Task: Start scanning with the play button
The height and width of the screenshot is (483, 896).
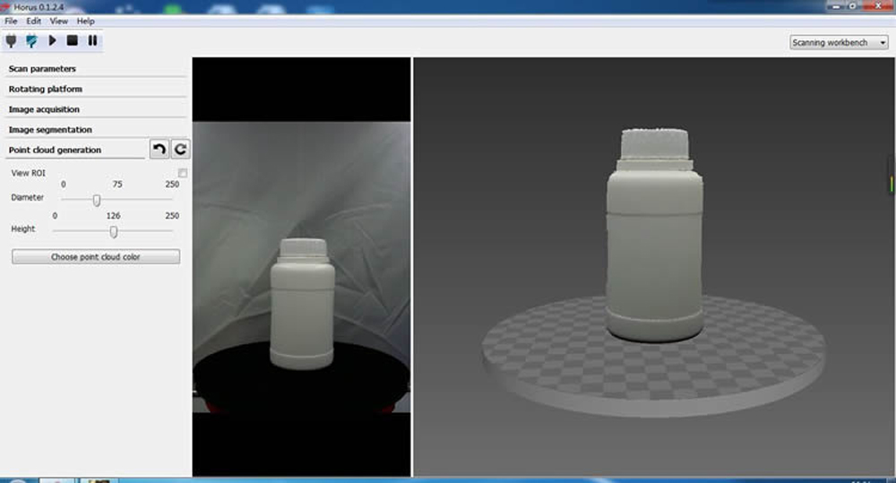Action: [52, 40]
